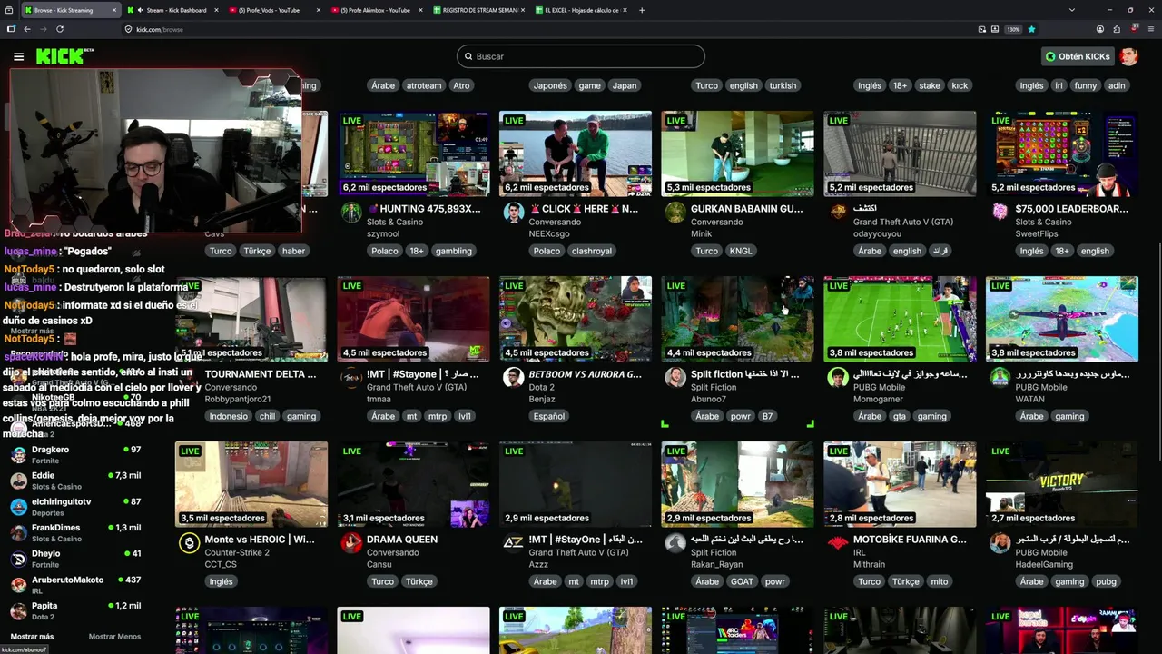Open TOURNAMENT DELTA stream title
The height and width of the screenshot is (654, 1162).
coord(261,374)
